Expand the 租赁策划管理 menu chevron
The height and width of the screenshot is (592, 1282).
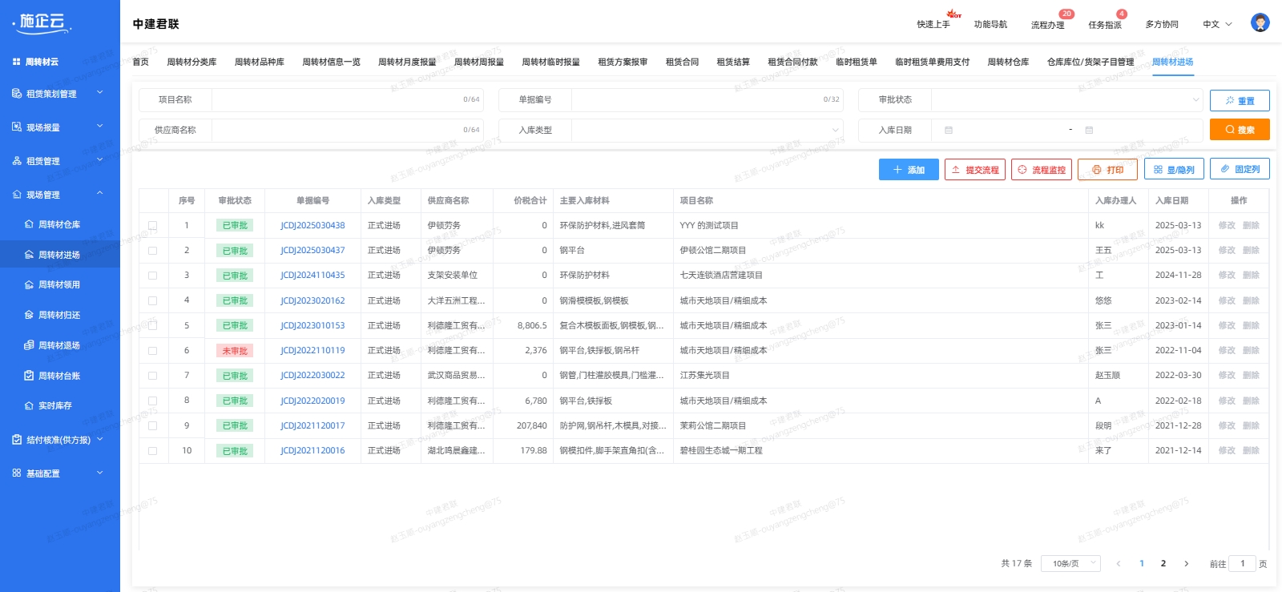click(x=100, y=93)
